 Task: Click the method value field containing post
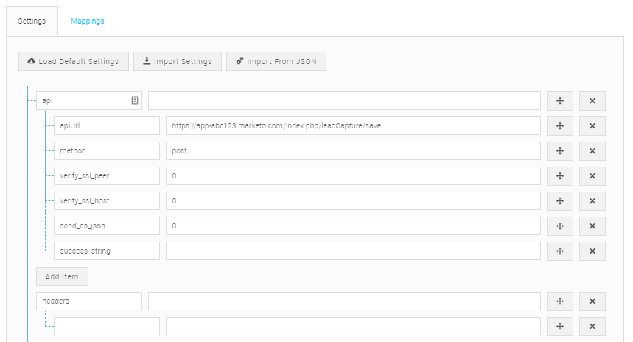coord(353,151)
